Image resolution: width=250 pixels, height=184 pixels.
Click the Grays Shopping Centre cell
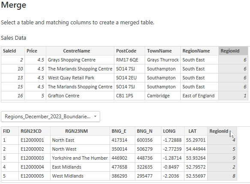point(80,60)
